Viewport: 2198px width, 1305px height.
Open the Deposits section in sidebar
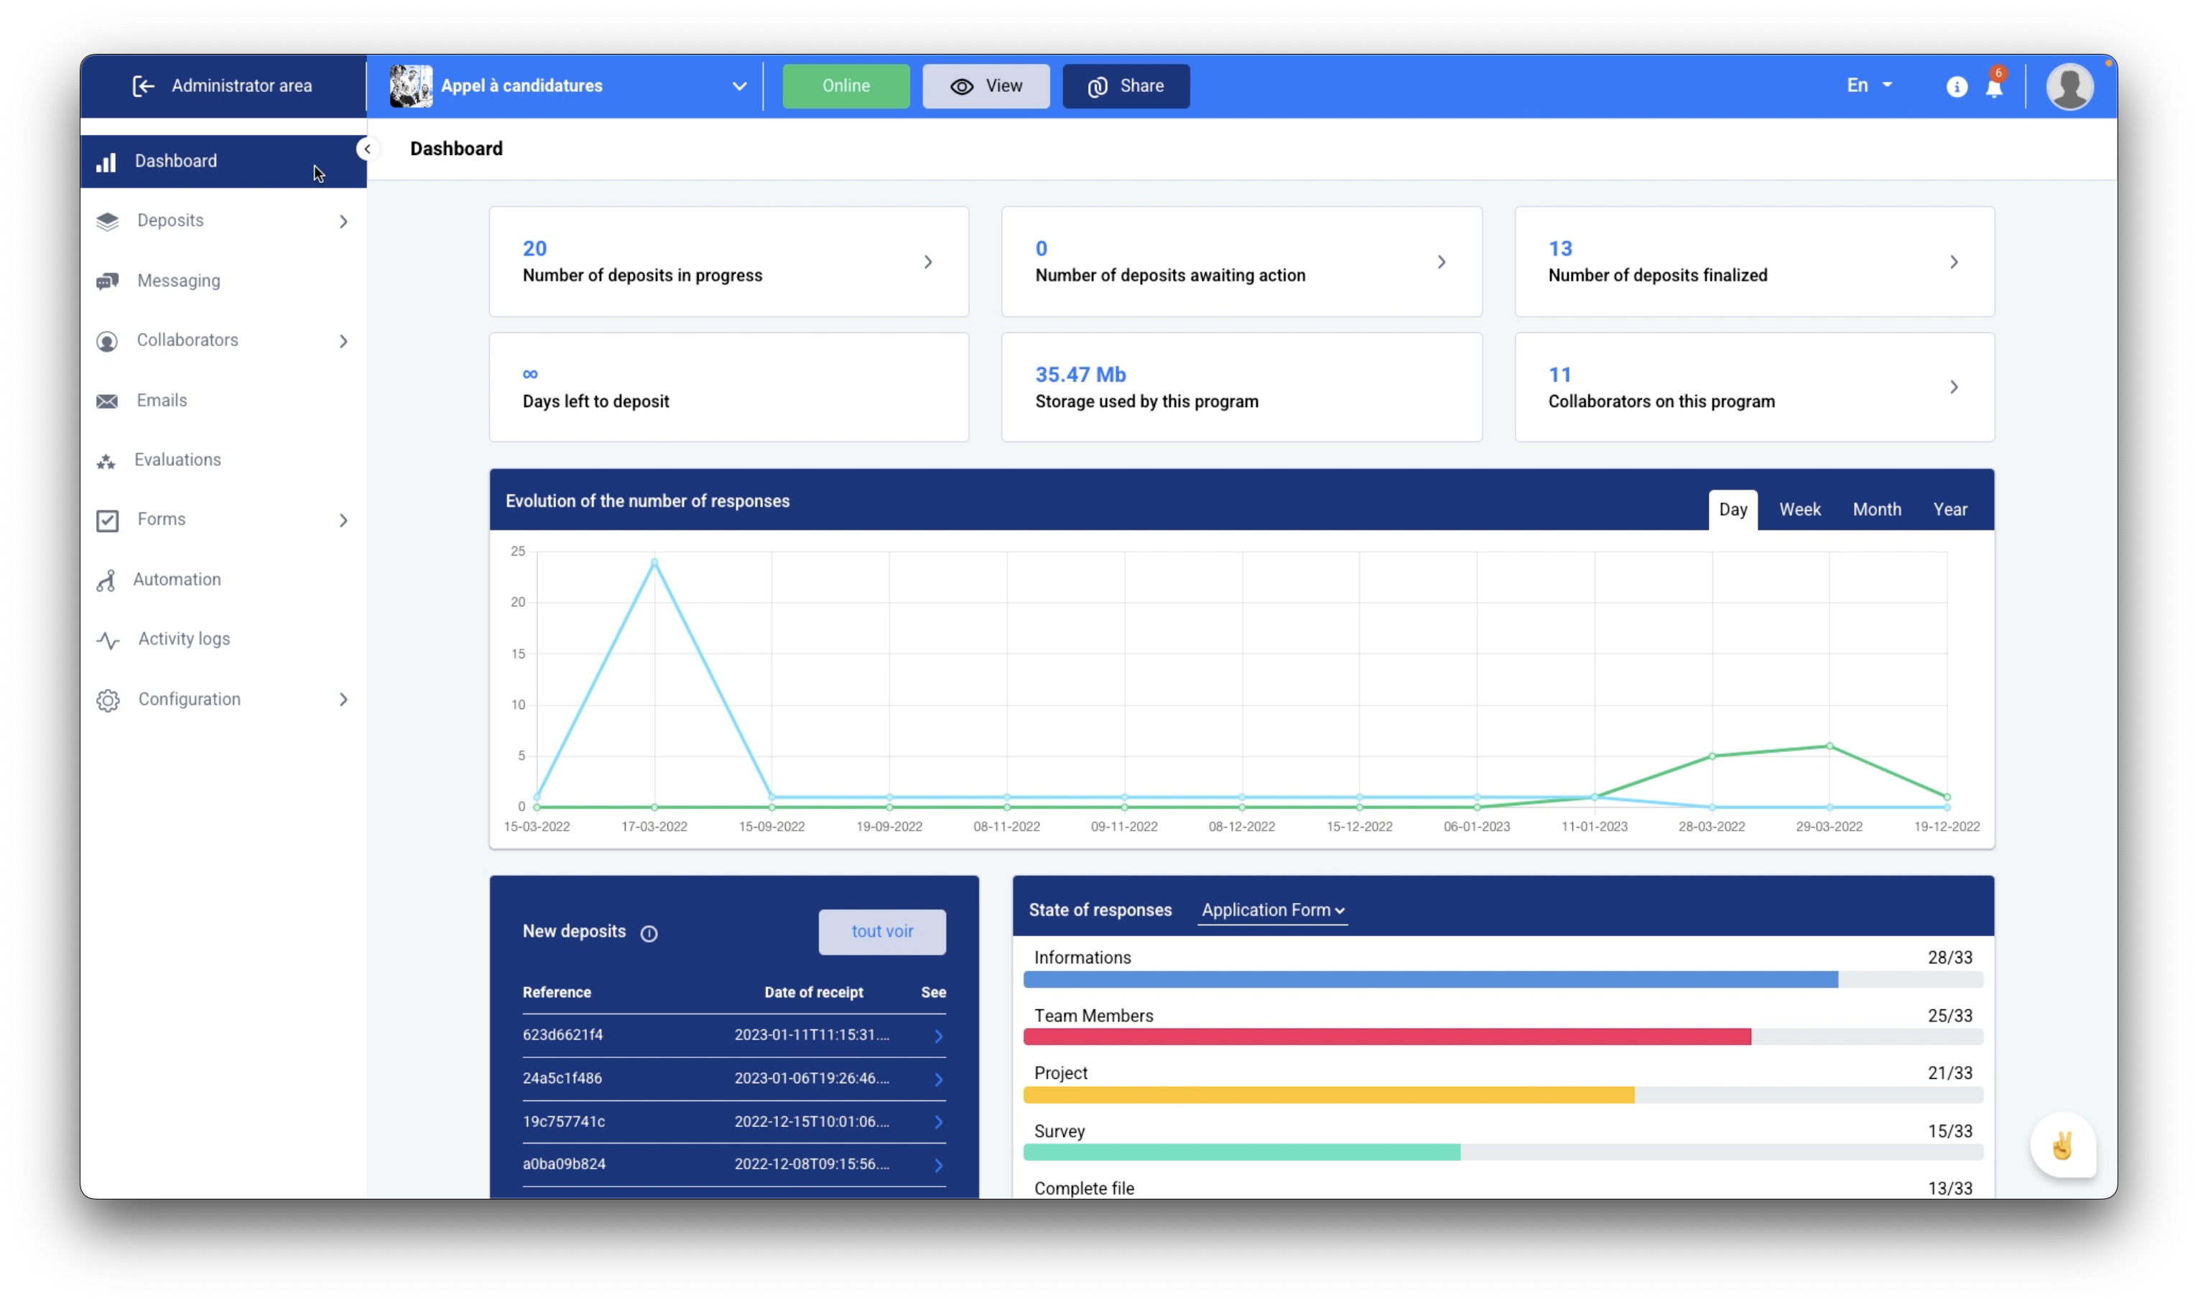coord(169,220)
